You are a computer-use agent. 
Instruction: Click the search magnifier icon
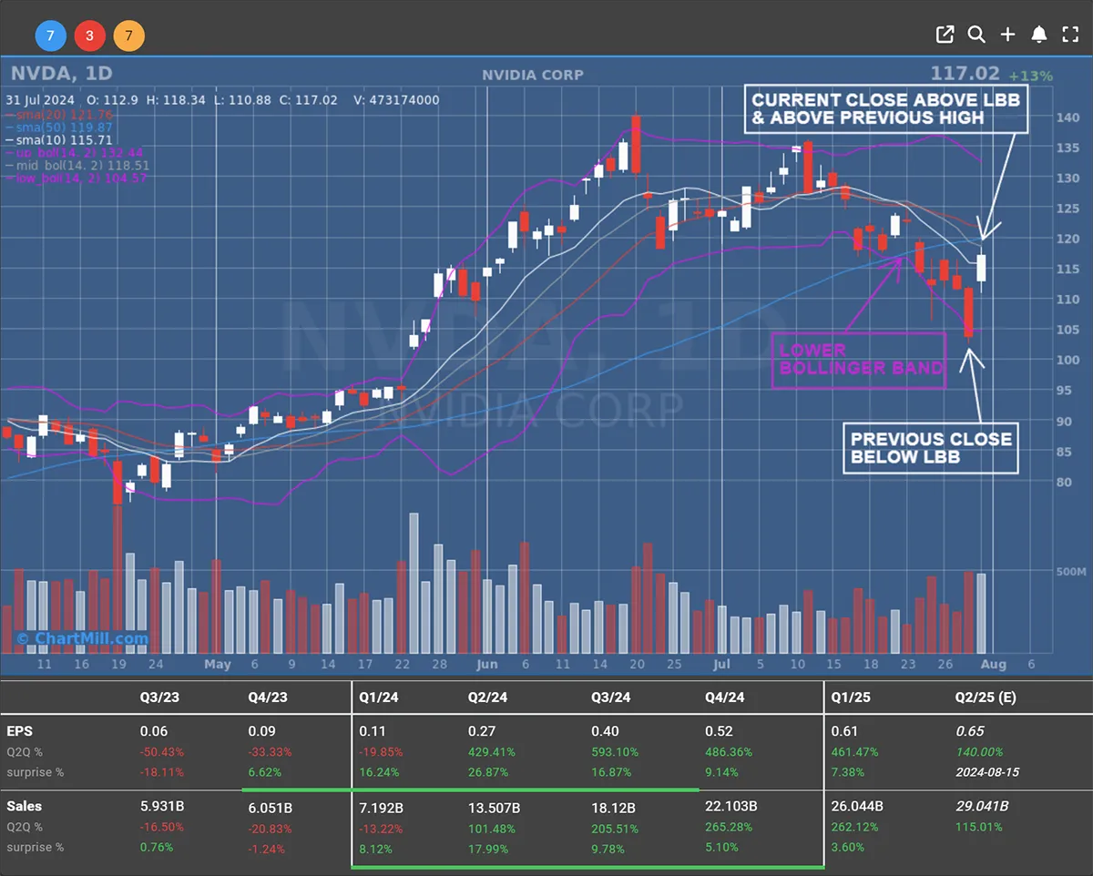[x=976, y=35]
